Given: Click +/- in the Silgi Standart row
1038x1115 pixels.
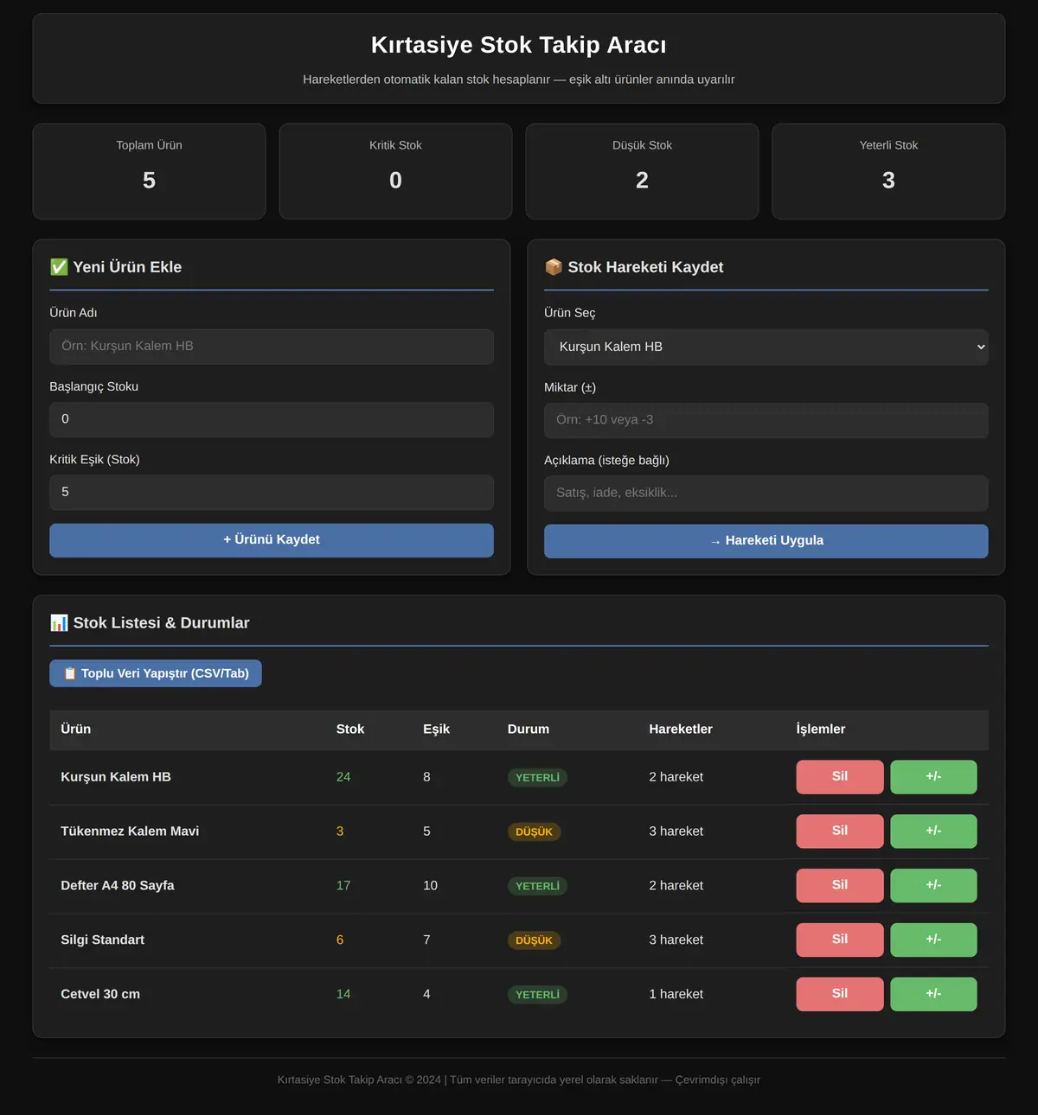Looking at the screenshot, I should tap(933, 940).
